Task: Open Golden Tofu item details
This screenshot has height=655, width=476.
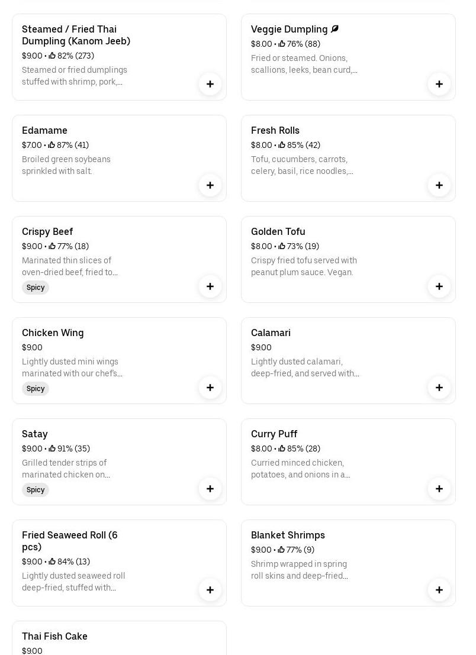Action: [278, 231]
